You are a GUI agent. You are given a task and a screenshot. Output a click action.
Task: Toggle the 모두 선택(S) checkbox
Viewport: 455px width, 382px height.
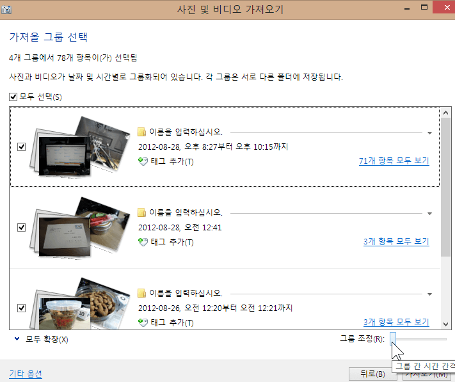(x=13, y=97)
